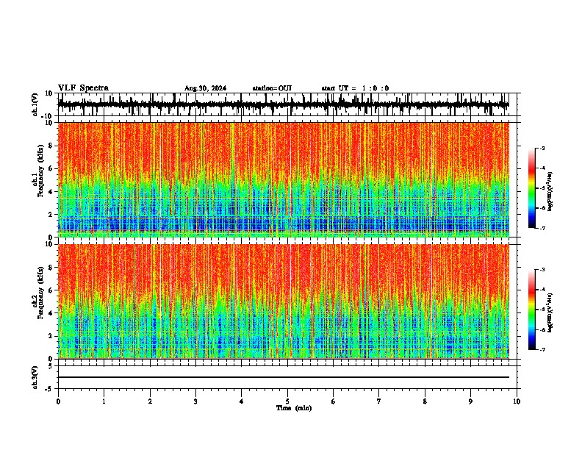Click the "VLF Spectra" title text

(83, 87)
